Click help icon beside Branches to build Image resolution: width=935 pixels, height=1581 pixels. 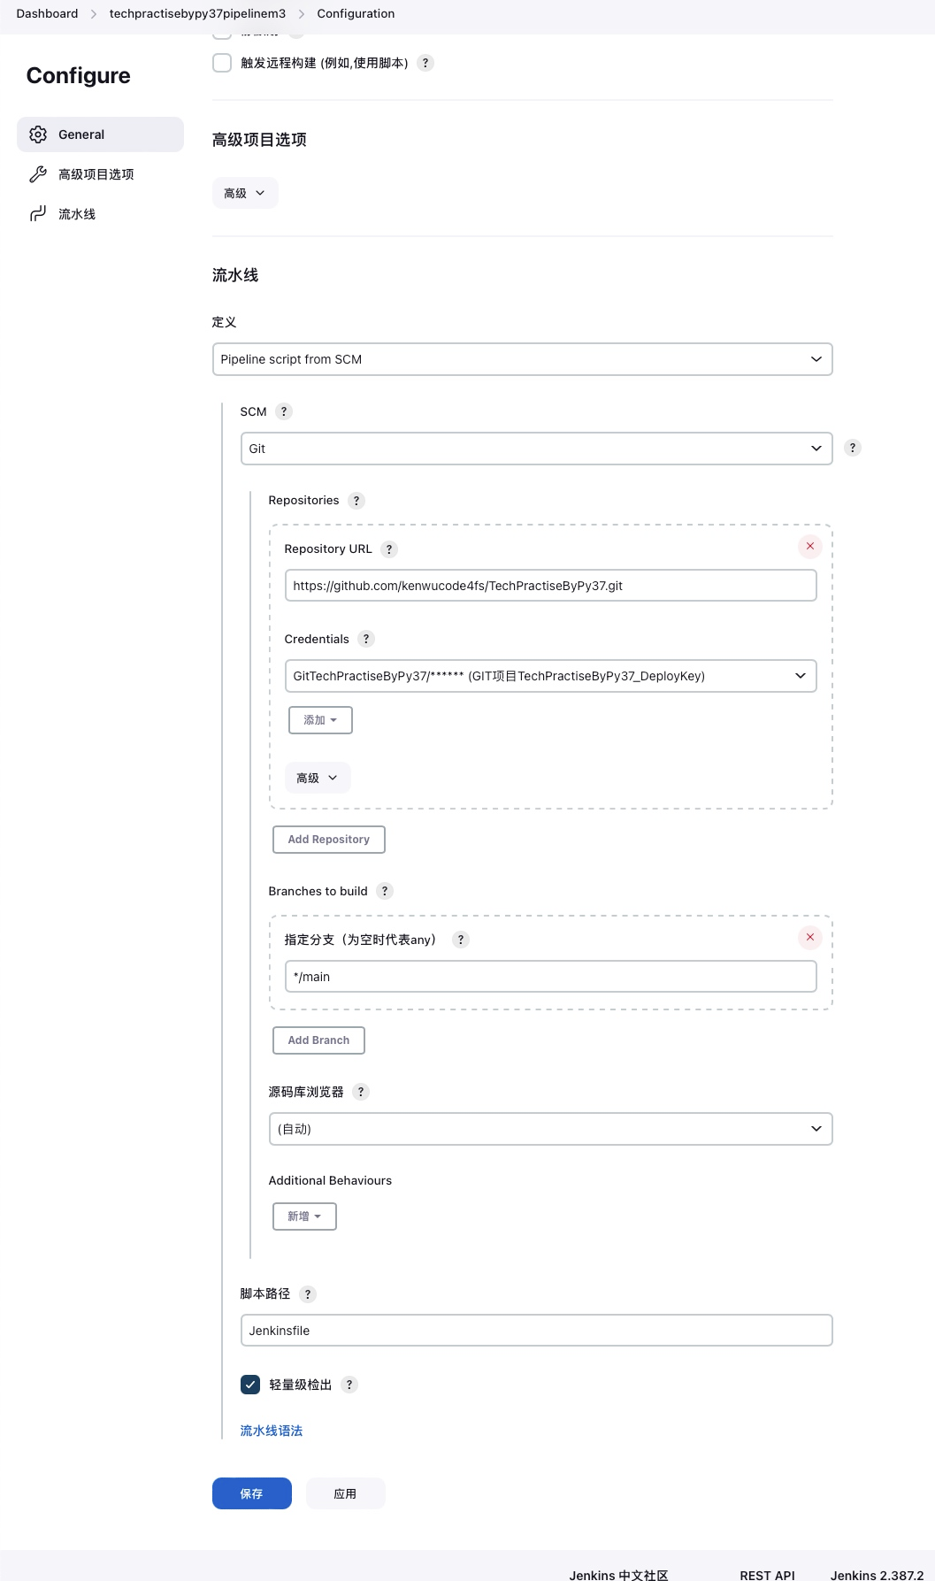coord(385,891)
